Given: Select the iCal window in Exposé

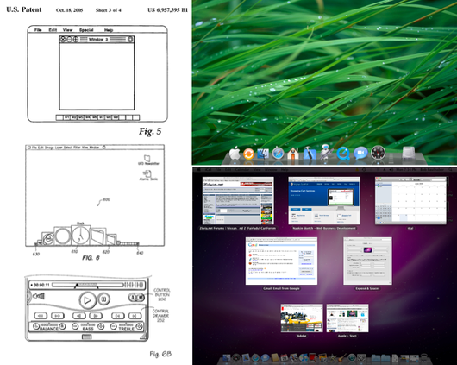Looking at the screenshot, I should [x=410, y=201].
